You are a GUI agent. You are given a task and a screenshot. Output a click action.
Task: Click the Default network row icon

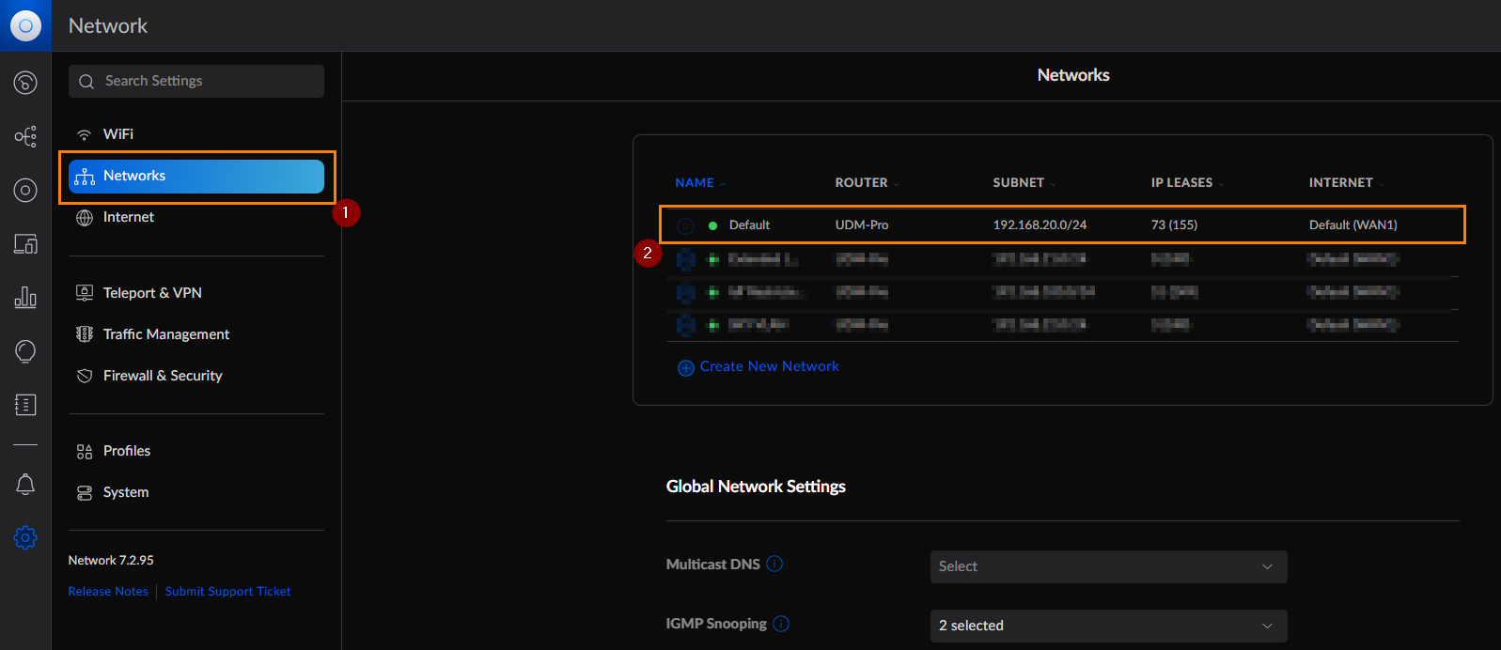[686, 225]
